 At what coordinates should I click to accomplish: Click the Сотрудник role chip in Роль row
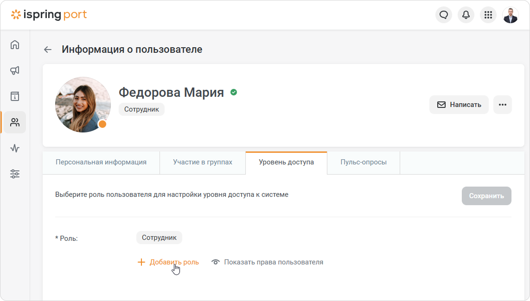(x=159, y=238)
